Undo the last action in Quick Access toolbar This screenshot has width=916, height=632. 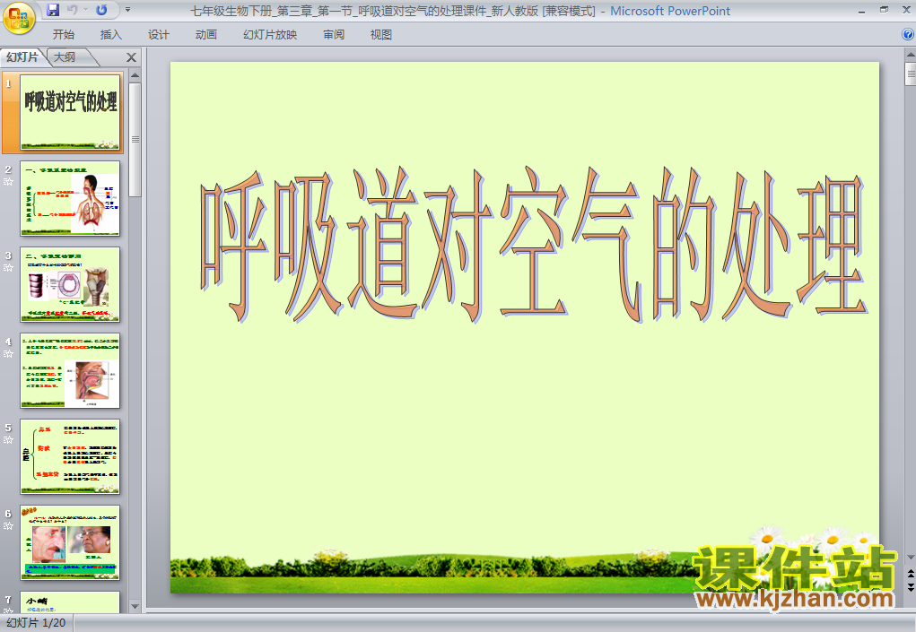pos(73,10)
